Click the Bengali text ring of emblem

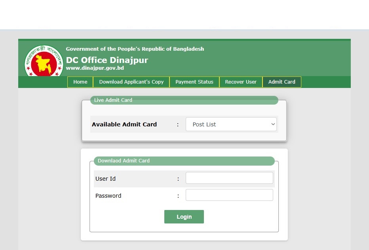(x=44, y=50)
